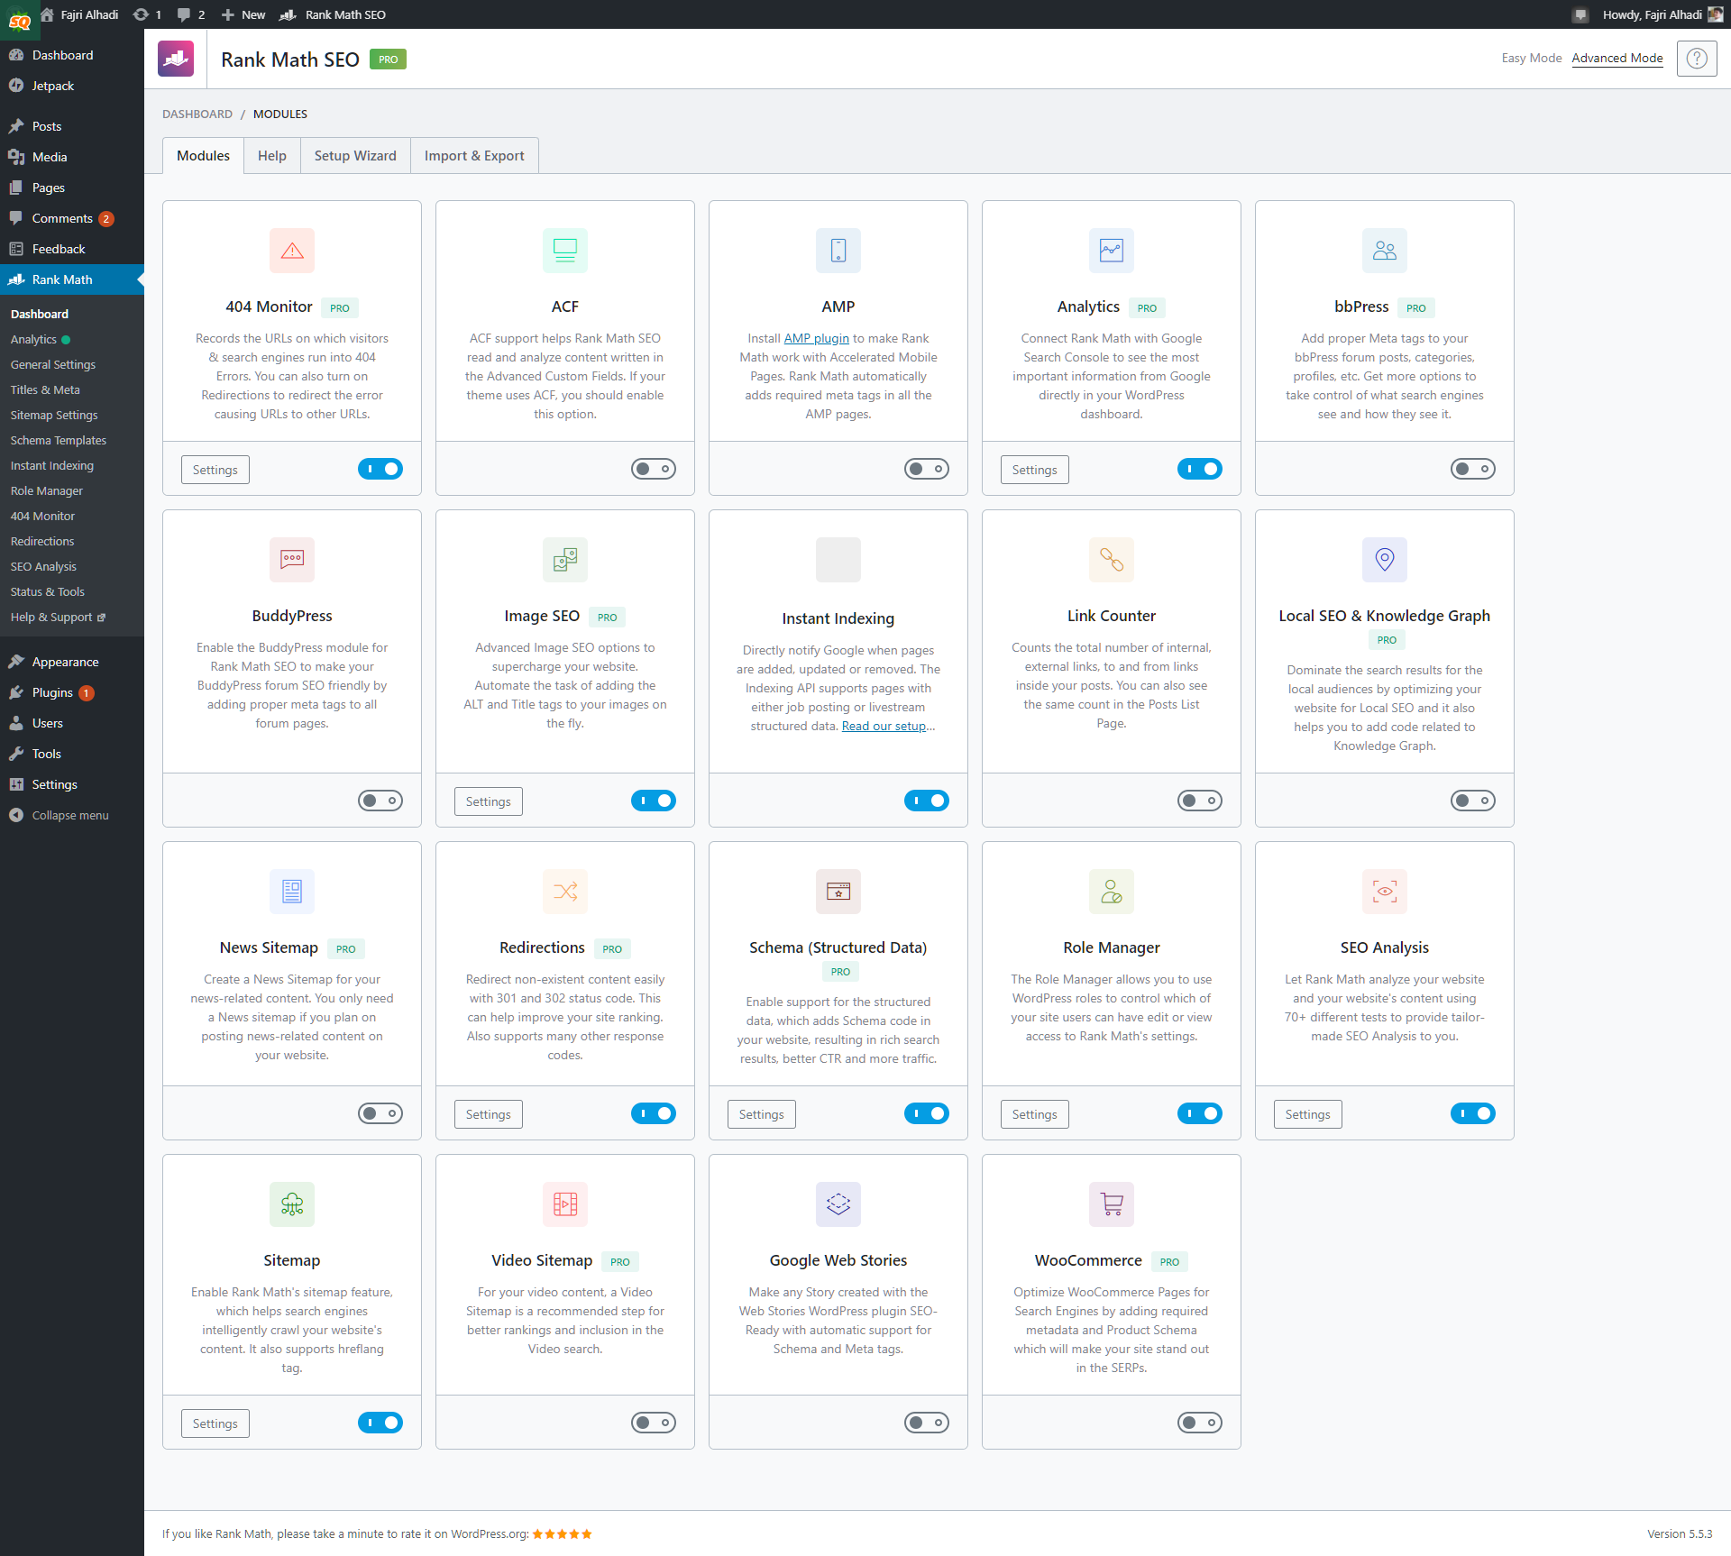Enable the ACF module toggle
This screenshot has width=1731, height=1556.
654,469
